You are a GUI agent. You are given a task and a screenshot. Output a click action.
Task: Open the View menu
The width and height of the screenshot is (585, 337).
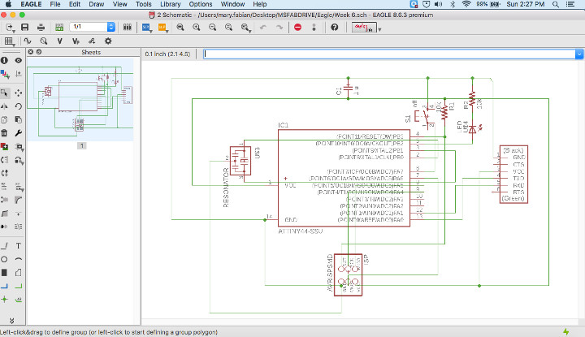119,4
